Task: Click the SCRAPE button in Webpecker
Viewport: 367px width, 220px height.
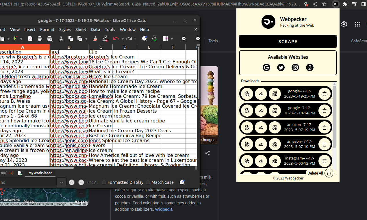Action: click(x=288, y=41)
